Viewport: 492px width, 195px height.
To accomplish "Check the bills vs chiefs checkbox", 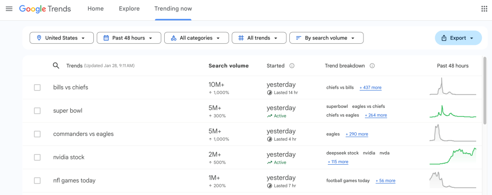I will tap(37, 88).
